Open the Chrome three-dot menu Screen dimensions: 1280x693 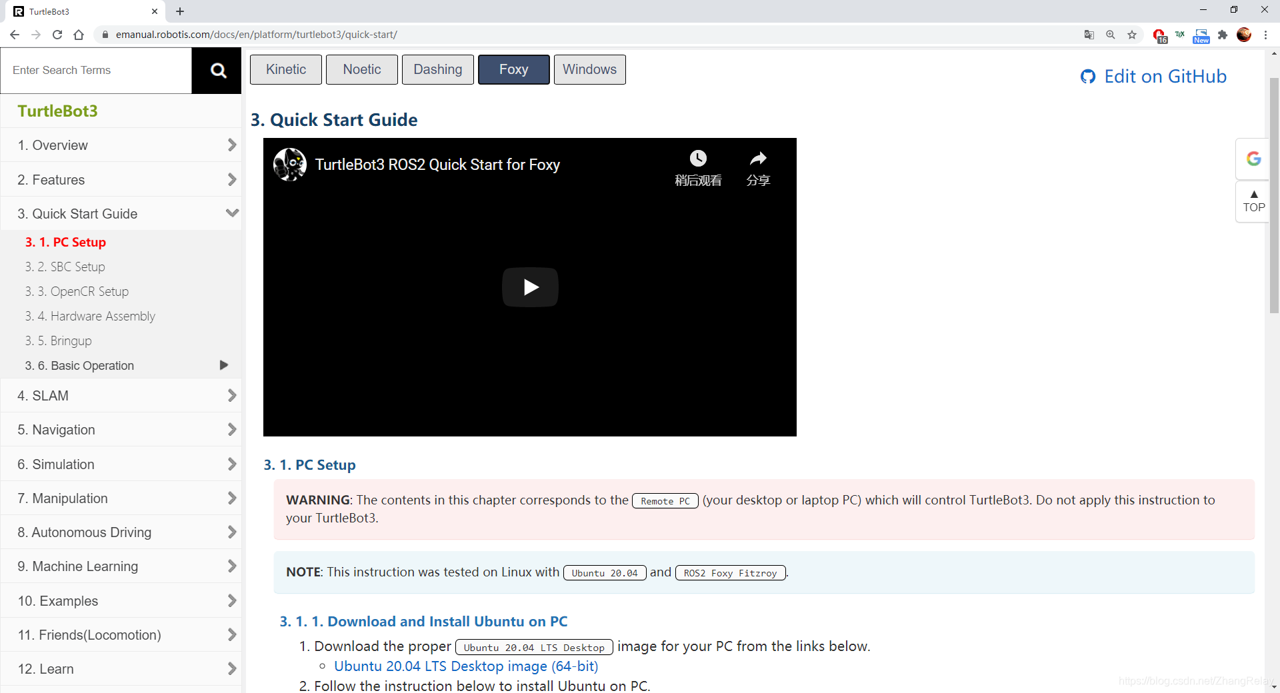click(1265, 35)
